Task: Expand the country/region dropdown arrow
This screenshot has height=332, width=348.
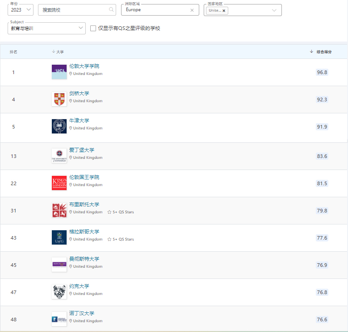Action: click(x=274, y=10)
